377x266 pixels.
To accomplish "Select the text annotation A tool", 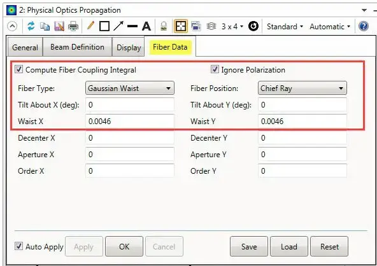I will [x=146, y=26].
